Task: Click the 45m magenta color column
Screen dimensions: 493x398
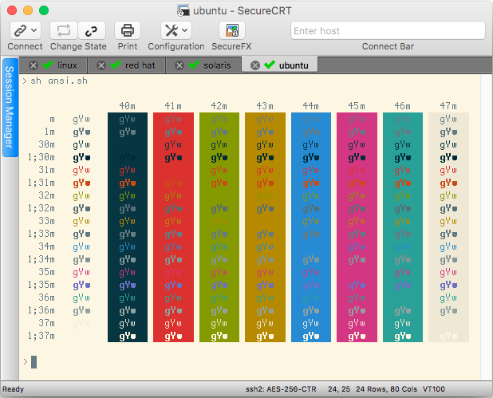Action: (x=357, y=227)
